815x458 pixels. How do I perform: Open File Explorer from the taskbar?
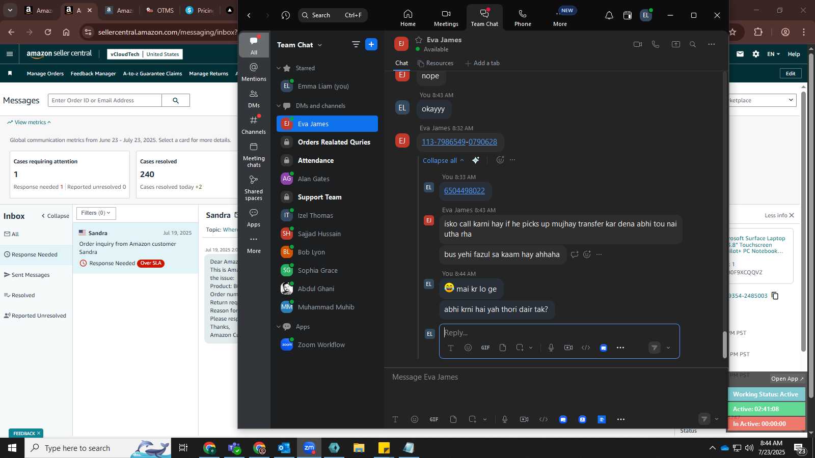coord(359,448)
